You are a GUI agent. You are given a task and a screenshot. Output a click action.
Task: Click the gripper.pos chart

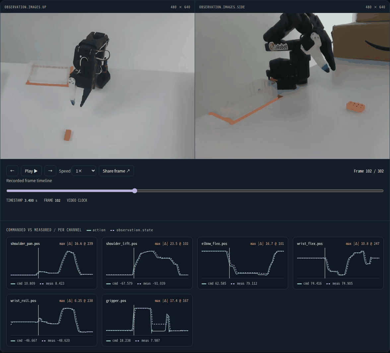(x=147, y=320)
